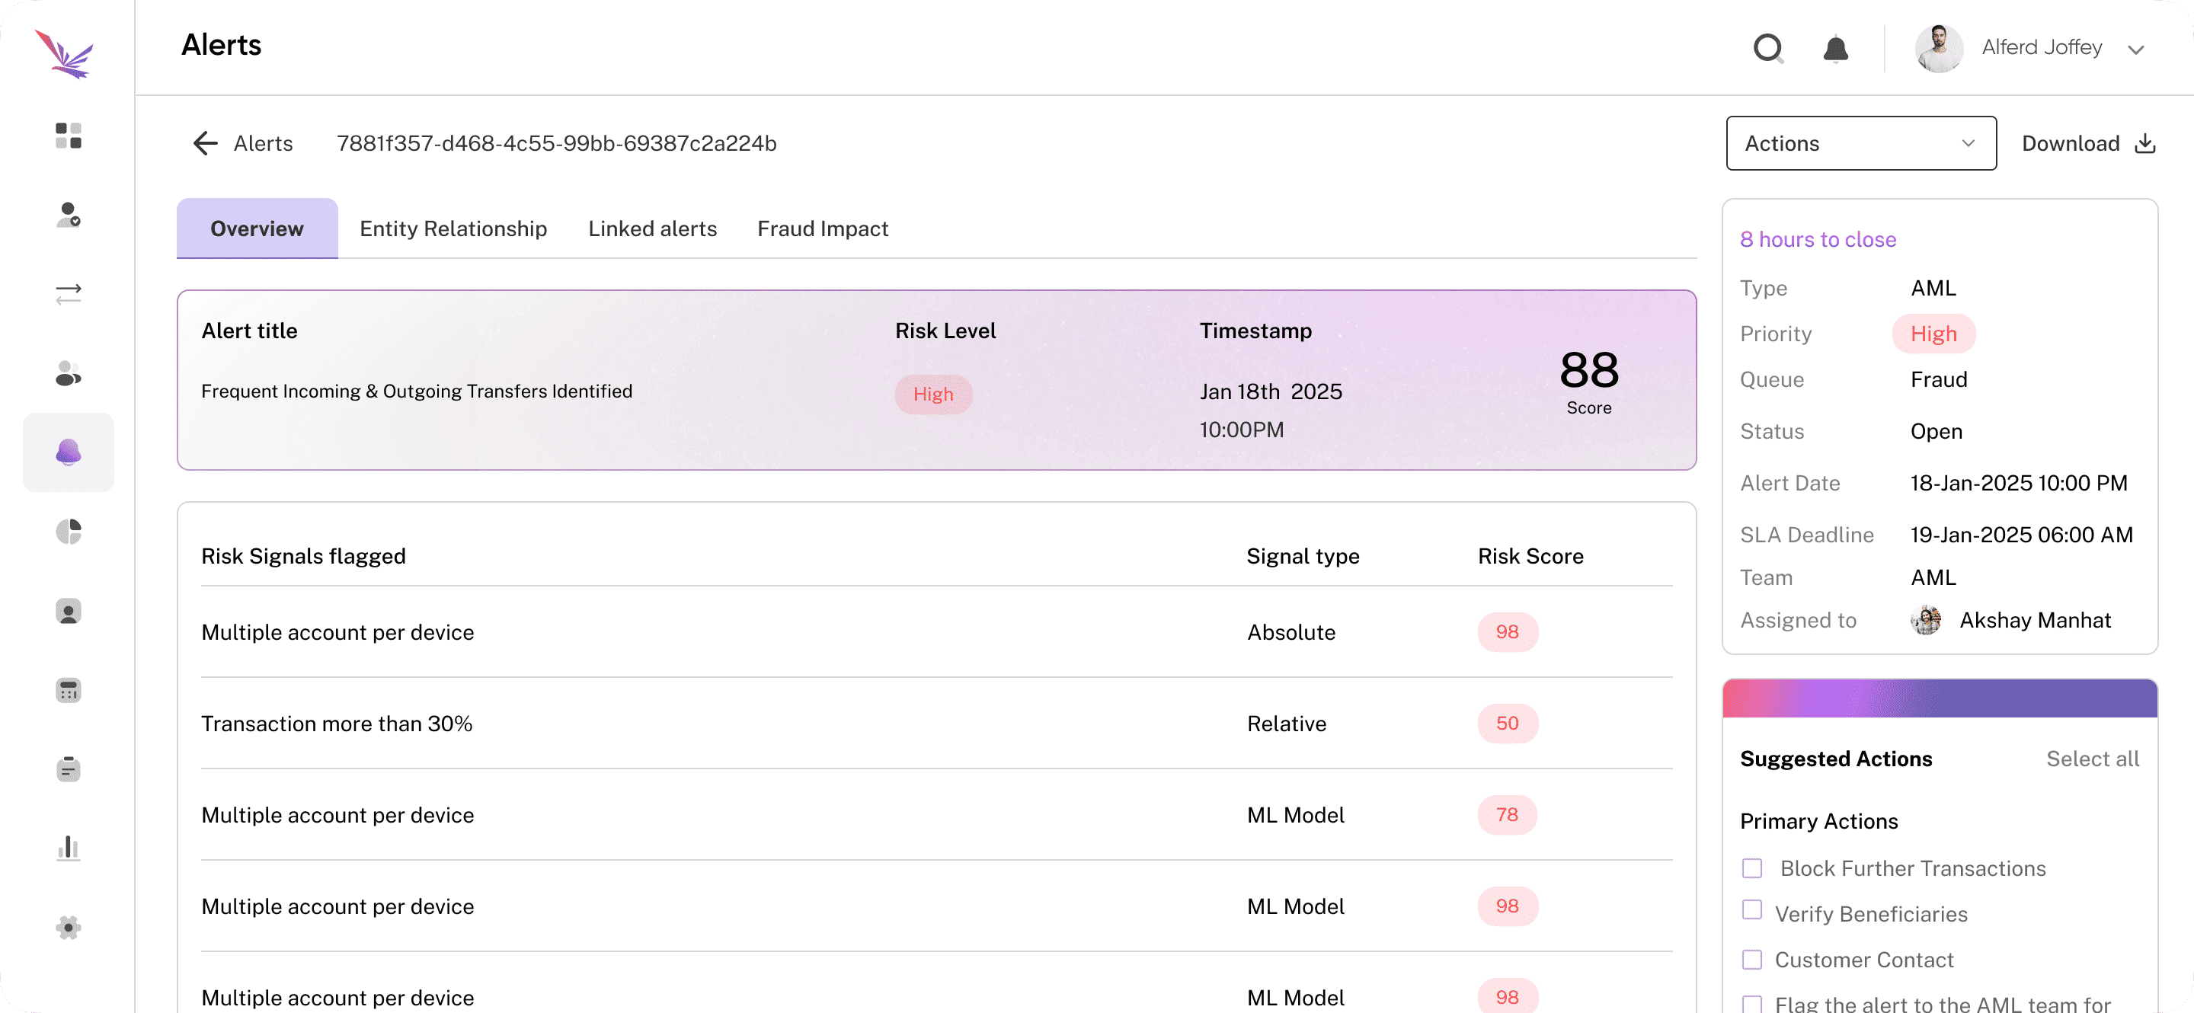
Task: Select the user verification icon in sidebar
Action: (x=68, y=216)
